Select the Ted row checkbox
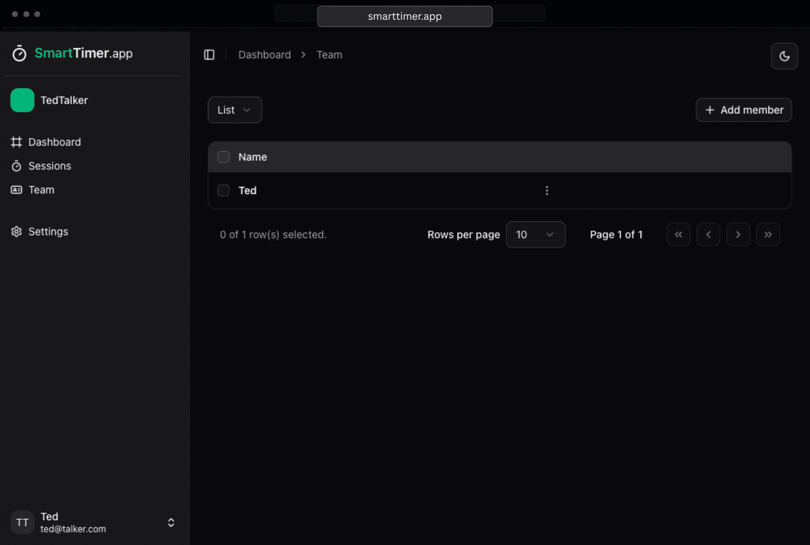Screen dimensions: 810x545 coord(223,190)
